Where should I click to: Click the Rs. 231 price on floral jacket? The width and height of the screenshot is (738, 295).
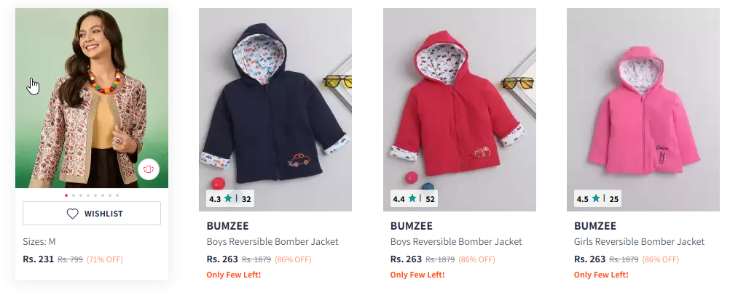(38, 259)
